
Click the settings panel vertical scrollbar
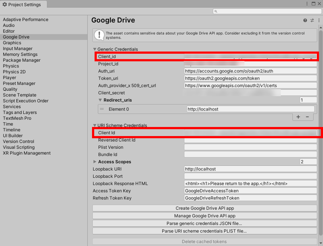[321, 134]
